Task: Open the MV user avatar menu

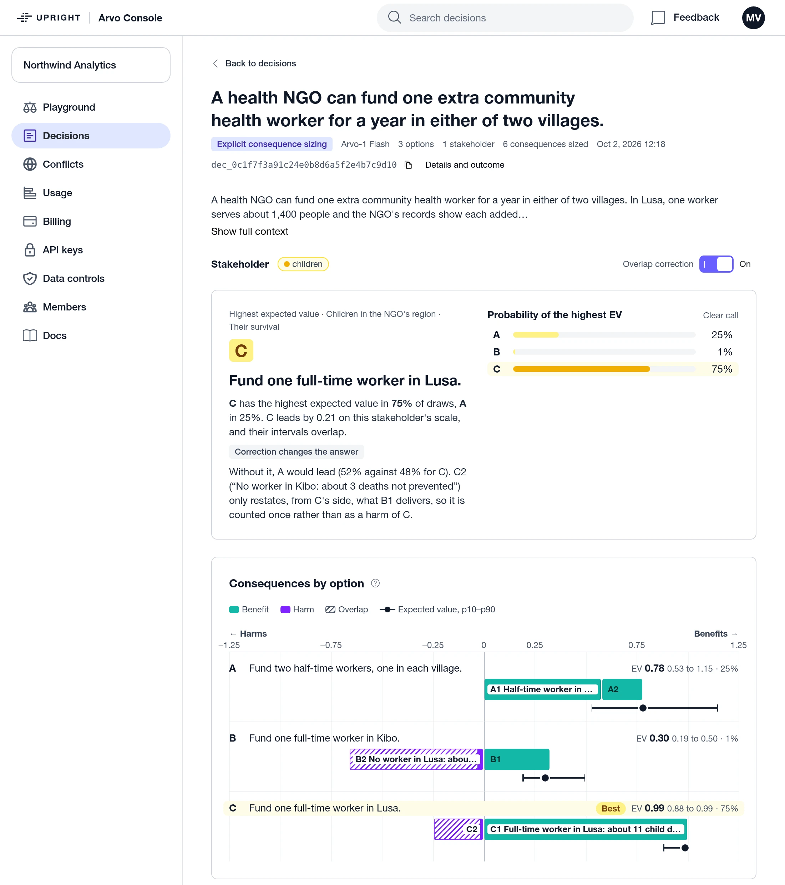Action: pyautogui.click(x=753, y=18)
